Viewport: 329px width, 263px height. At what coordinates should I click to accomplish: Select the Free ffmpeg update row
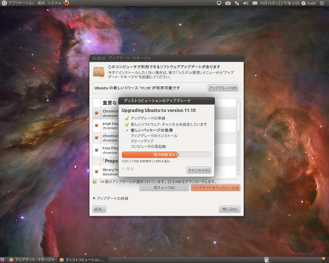click(x=164, y=150)
